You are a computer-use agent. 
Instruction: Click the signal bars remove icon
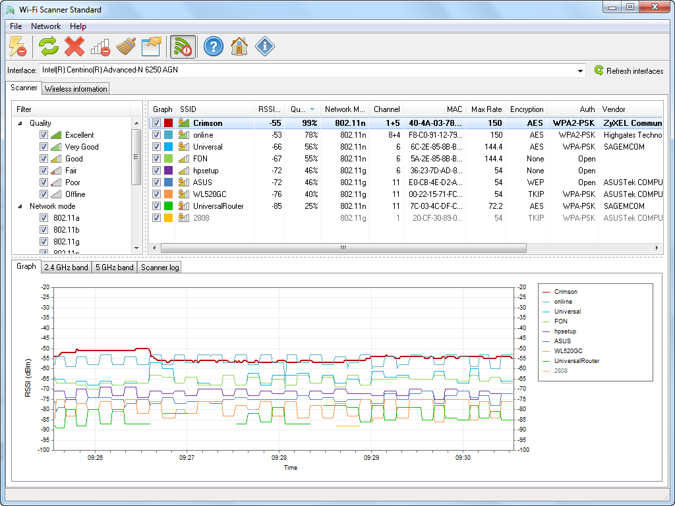(x=100, y=46)
